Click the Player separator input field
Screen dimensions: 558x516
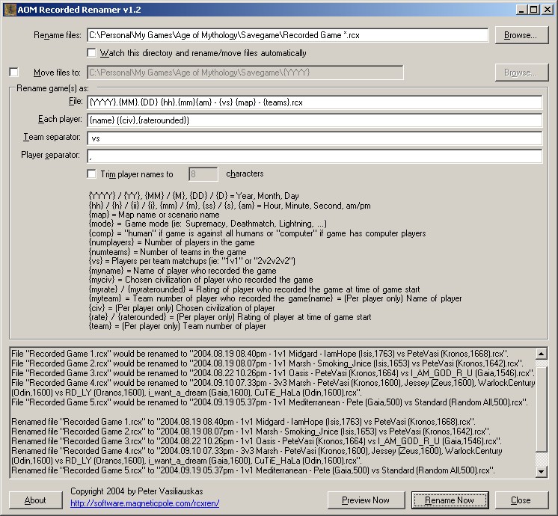(x=315, y=156)
